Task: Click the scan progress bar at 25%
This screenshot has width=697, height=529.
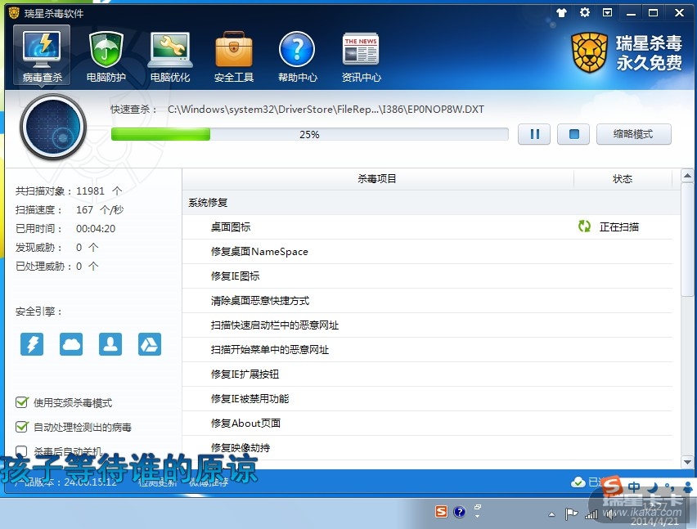Action: (x=309, y=134)
